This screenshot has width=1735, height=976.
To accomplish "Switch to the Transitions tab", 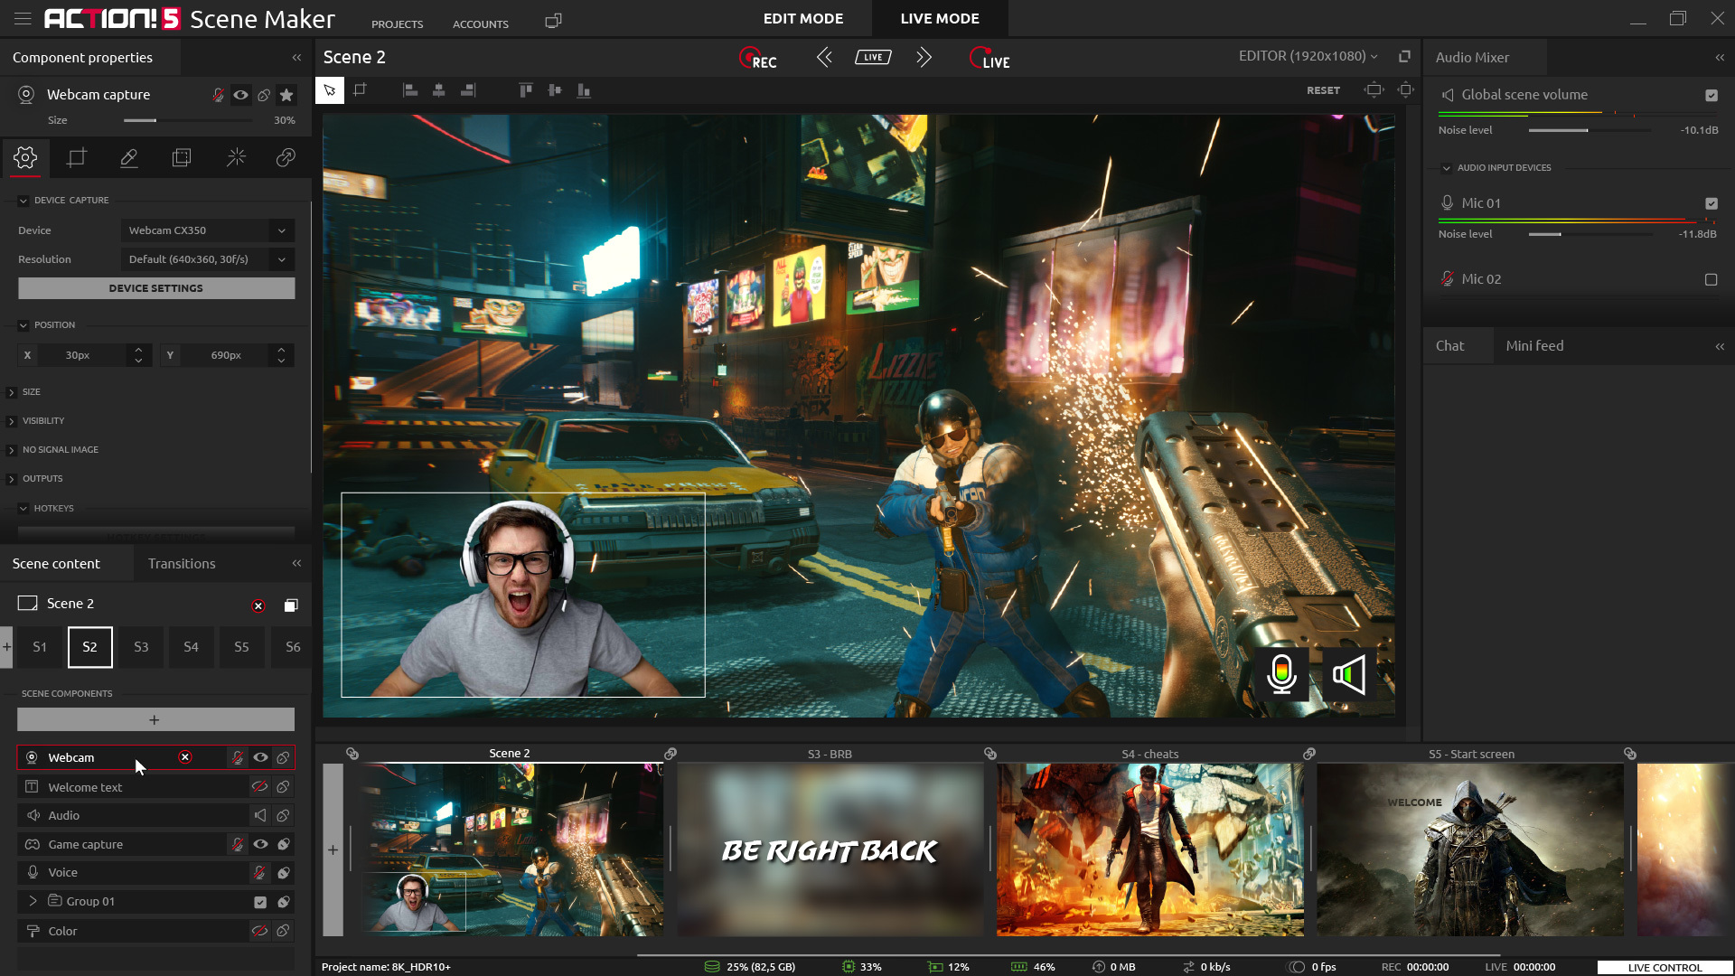I will [x=182, y=563].
